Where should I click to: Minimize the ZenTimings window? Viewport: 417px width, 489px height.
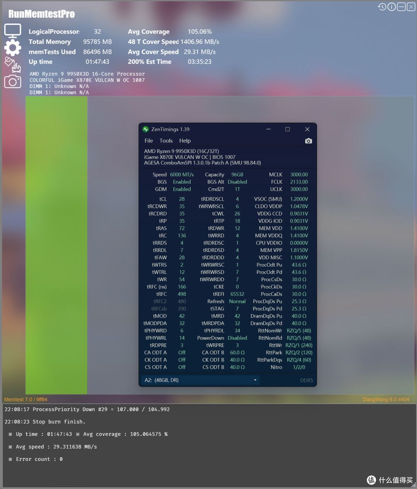[x=268, y=129]
